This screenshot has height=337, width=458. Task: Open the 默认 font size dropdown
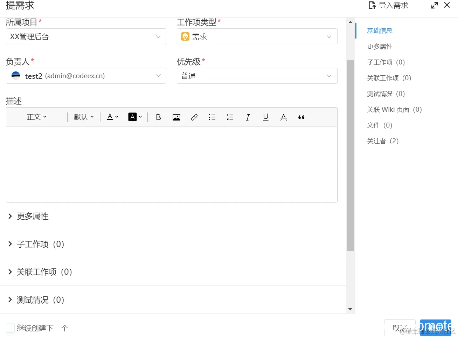84,117
